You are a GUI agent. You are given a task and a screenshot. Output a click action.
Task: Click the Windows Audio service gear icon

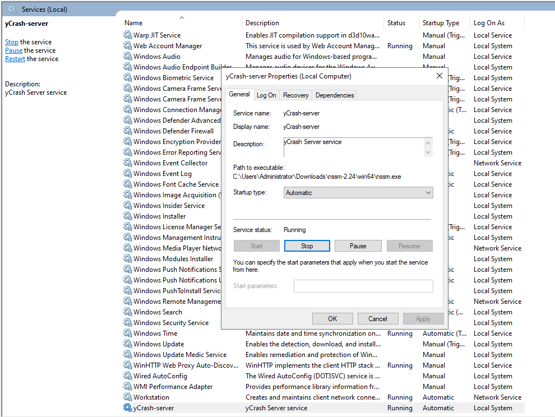[128, 57]
